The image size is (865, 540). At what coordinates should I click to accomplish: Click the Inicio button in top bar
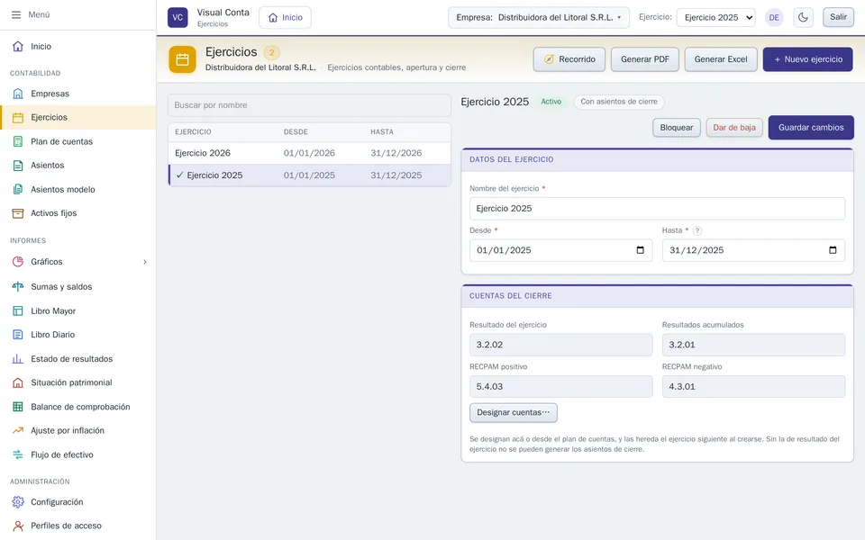[286, 17]
